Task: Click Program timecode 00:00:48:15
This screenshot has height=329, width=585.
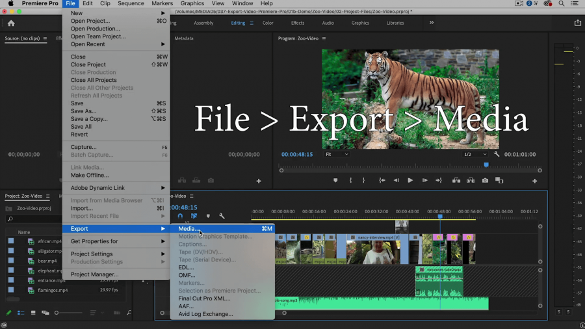Action: (297, 155)
